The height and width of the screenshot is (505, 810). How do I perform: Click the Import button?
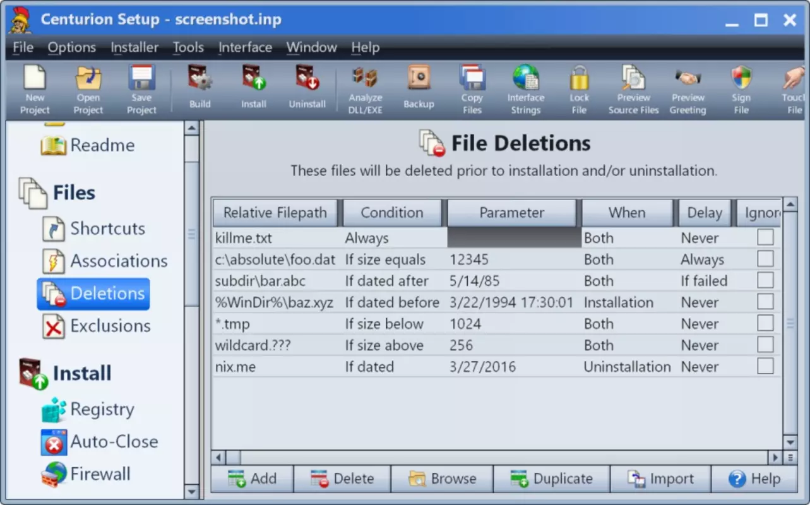[x=660, y=479]
